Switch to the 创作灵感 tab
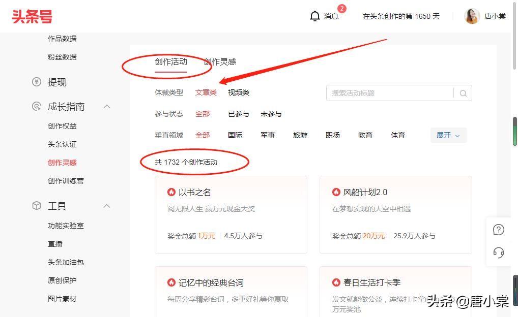The width and height of the screenshot is (518, 317). pyautogui.click(x=220, y=62)
